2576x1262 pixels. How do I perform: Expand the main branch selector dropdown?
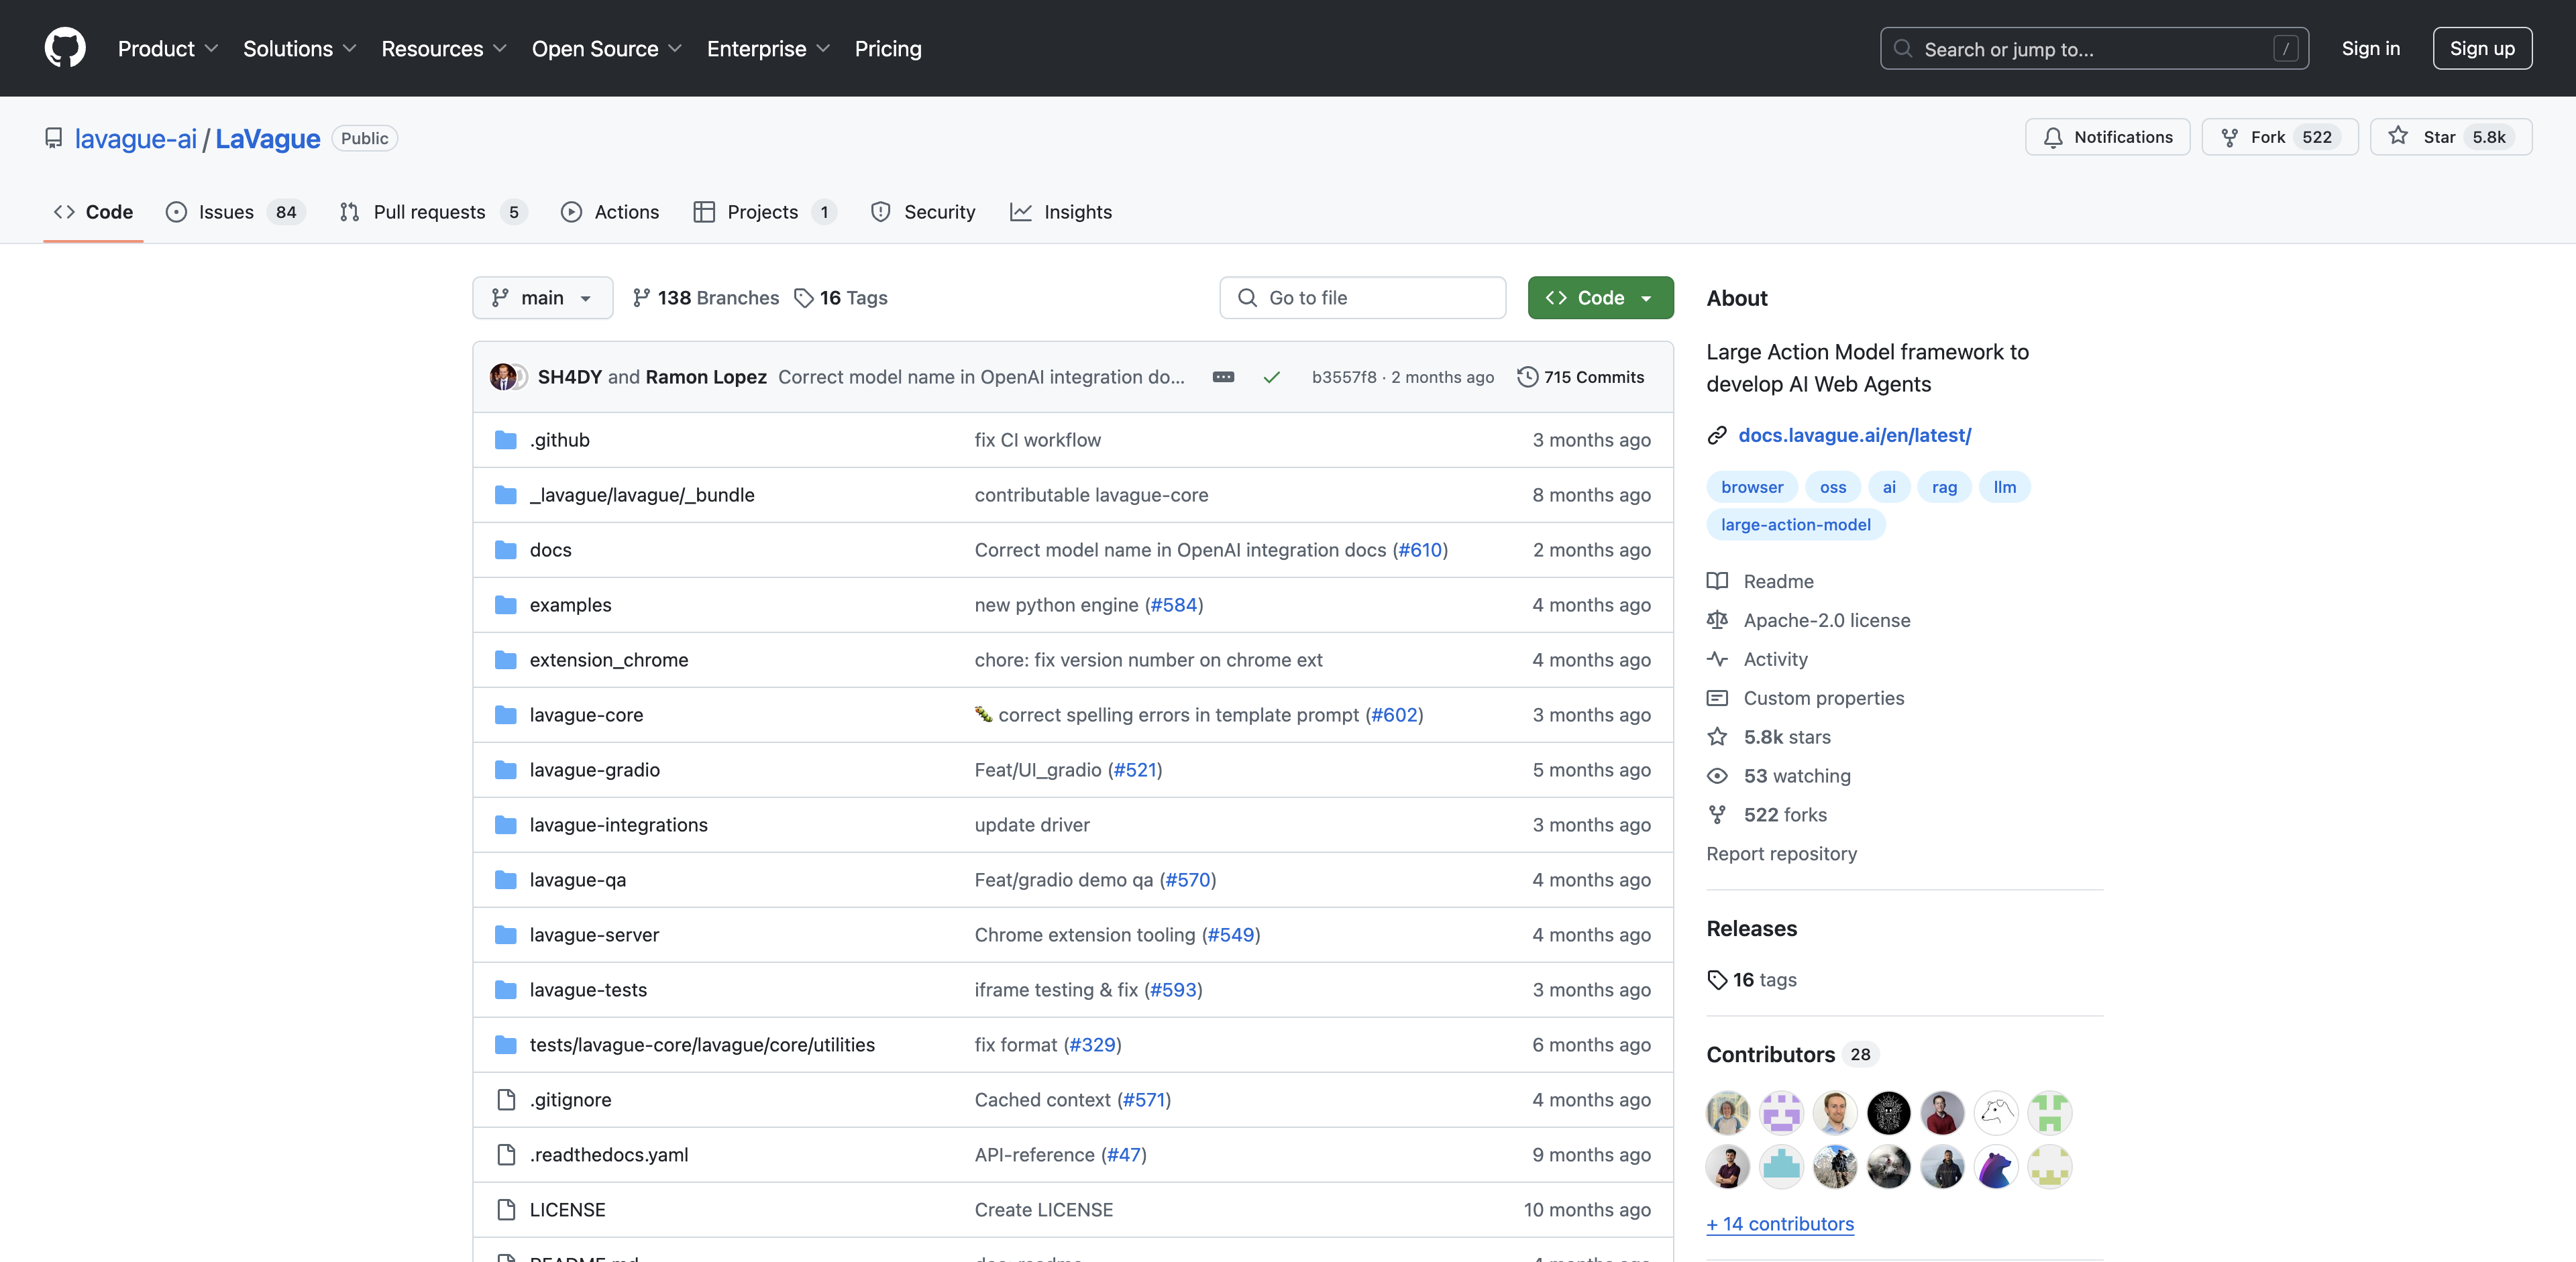point(541,298)
